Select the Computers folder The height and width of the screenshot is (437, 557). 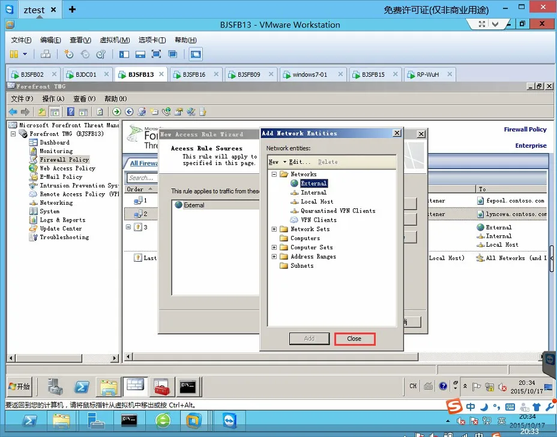point(305,238)
